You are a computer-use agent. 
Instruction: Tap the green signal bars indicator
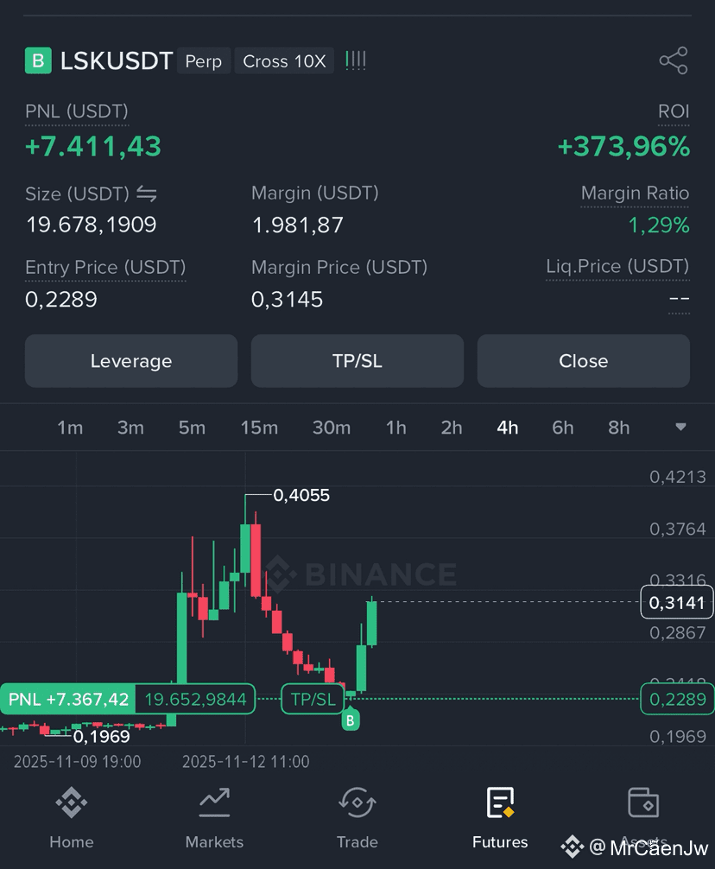355,60
